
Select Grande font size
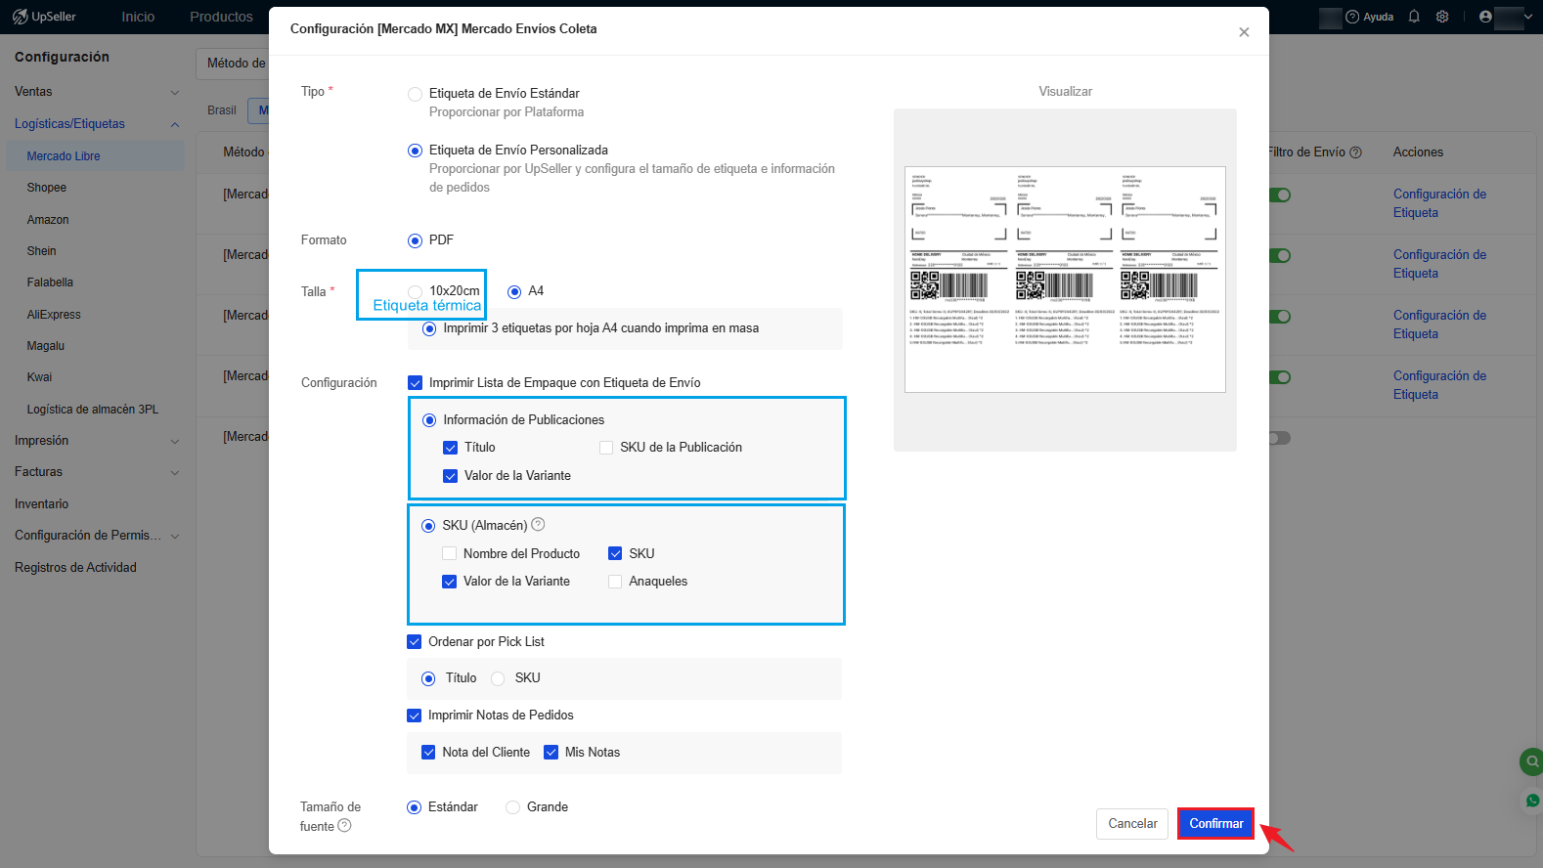(512, 807)
